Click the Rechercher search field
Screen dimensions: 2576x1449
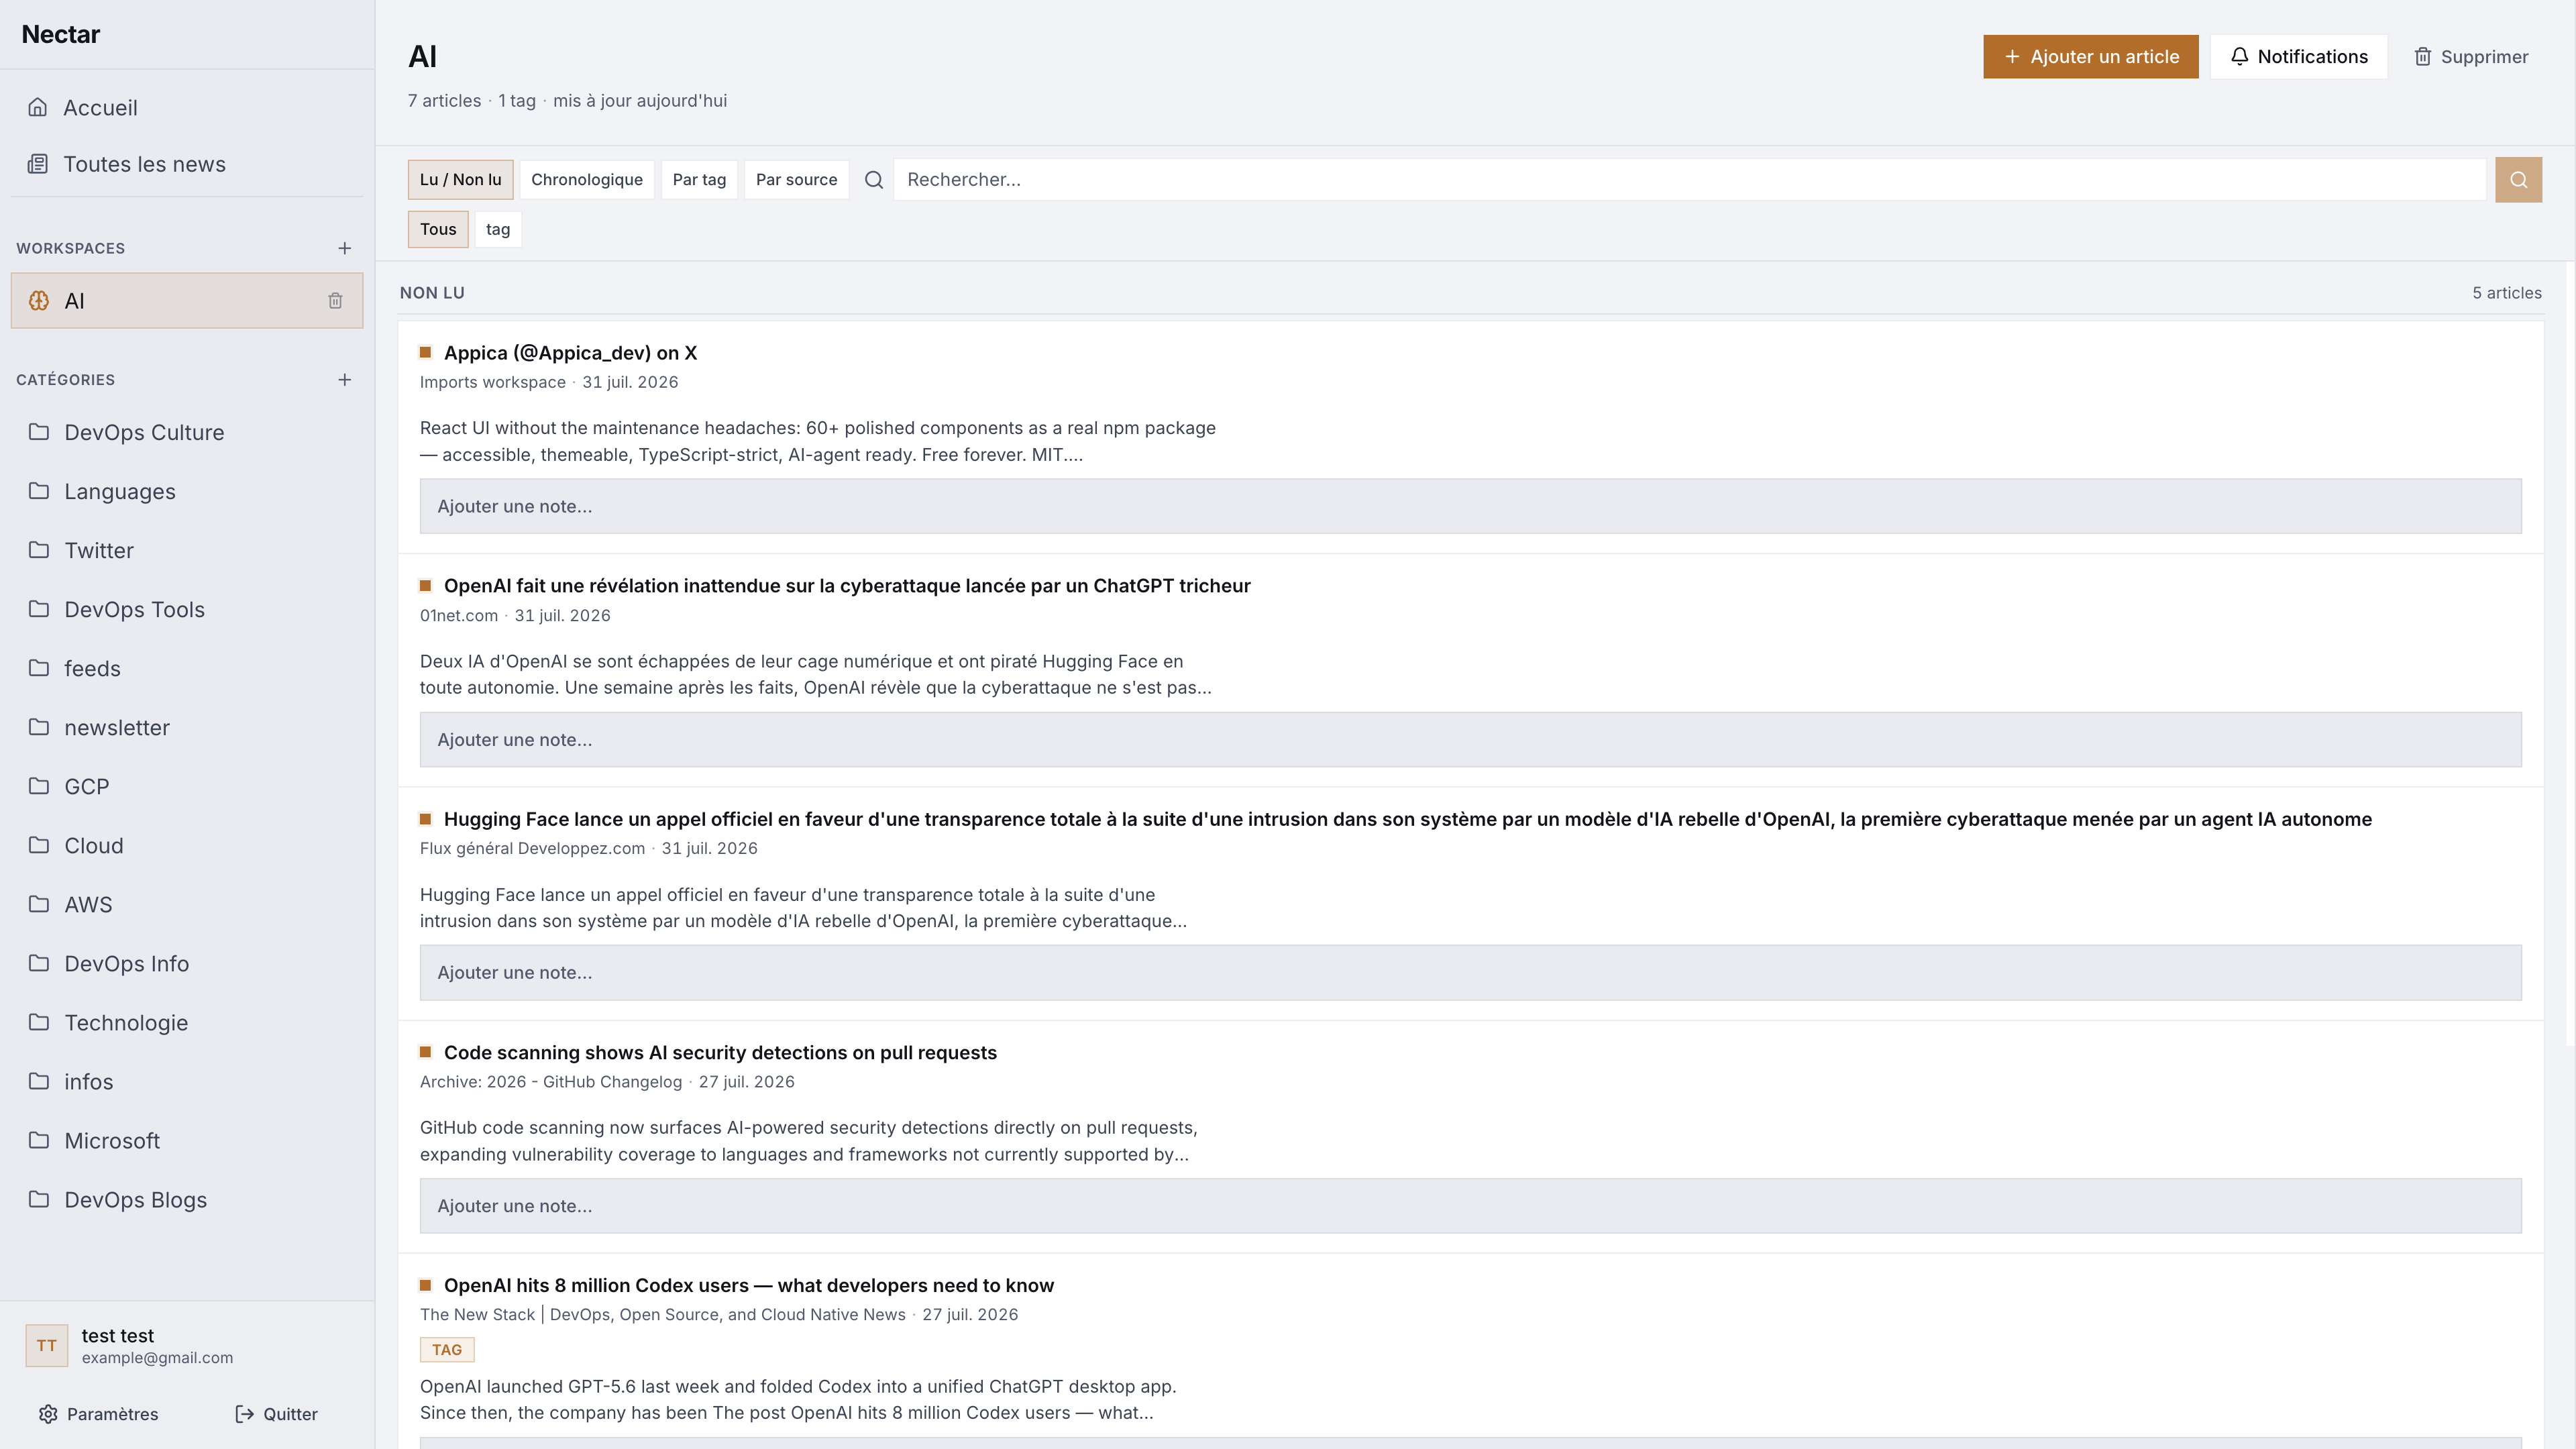[1689, 180]
